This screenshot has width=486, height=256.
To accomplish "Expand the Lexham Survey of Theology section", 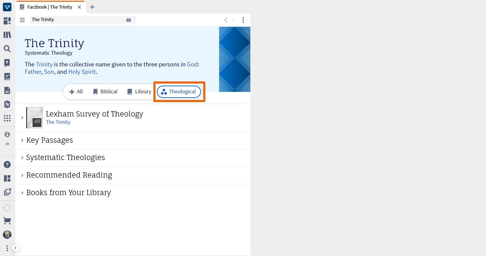I will click(x=22, y=117).
